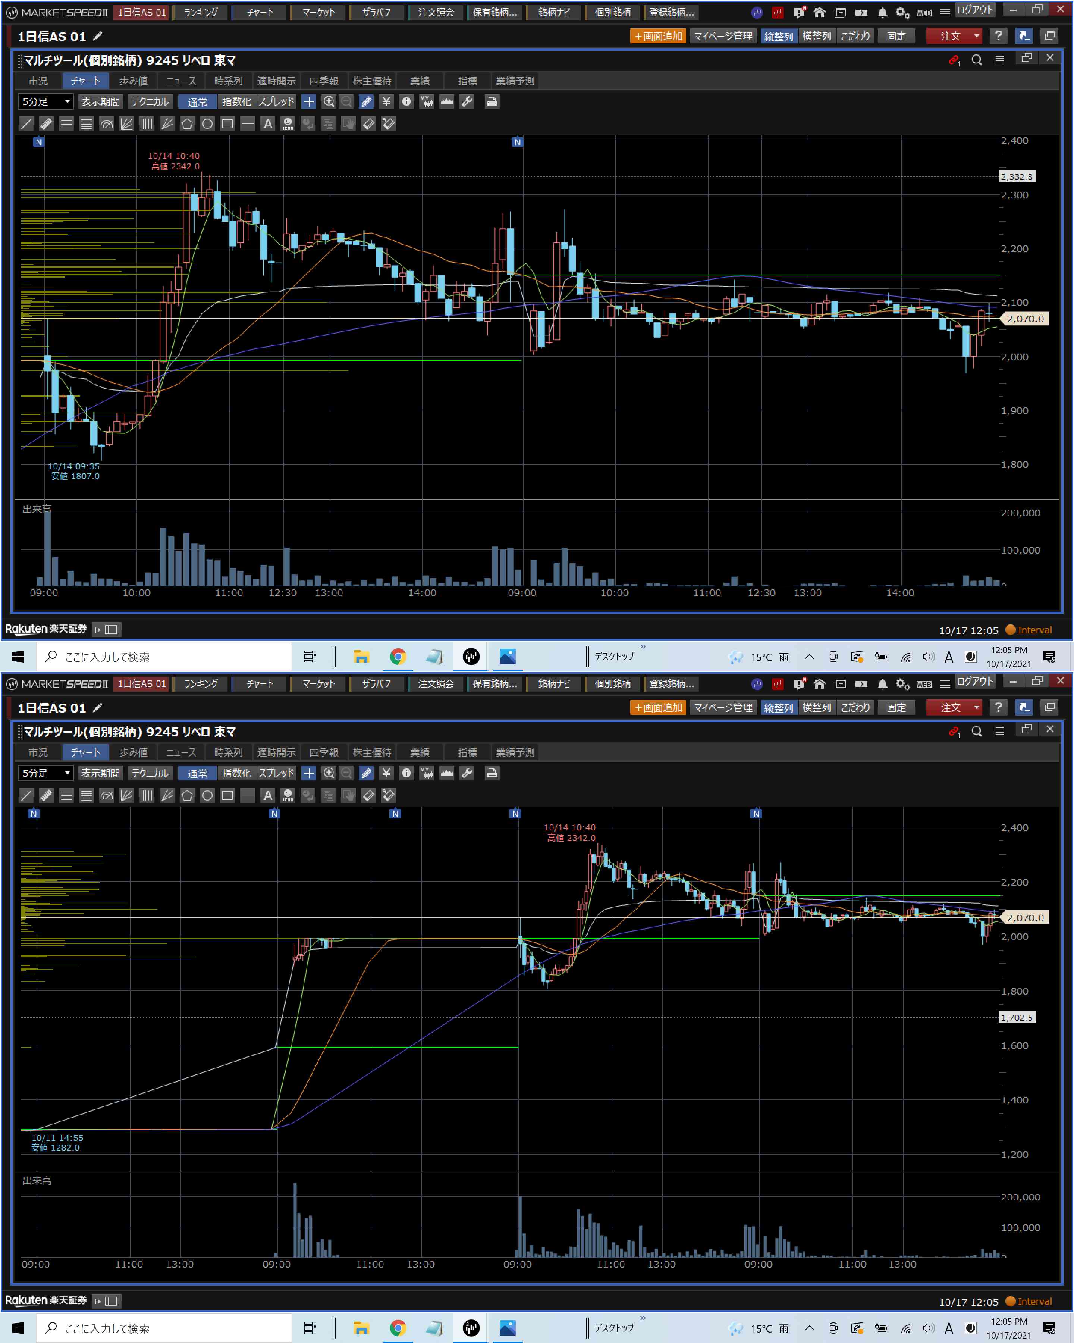Click ＋画面追加 button in top window

pos(658,36)
